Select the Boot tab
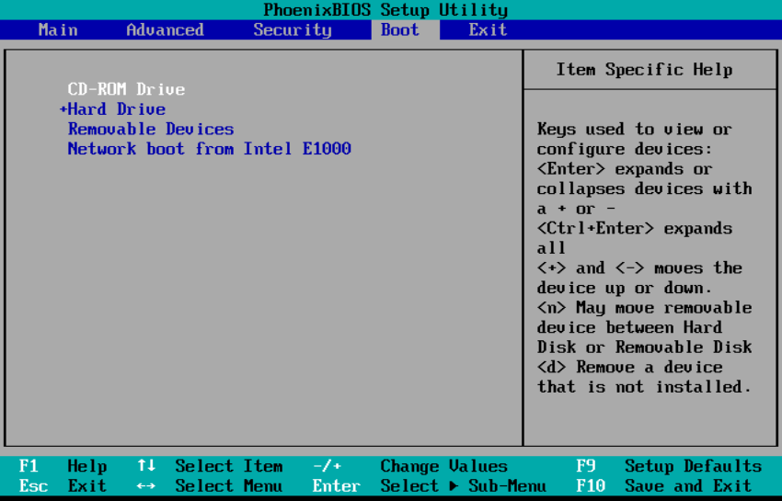Image resolution: width=782 pixels, height=501 pixels. (399, 29)
